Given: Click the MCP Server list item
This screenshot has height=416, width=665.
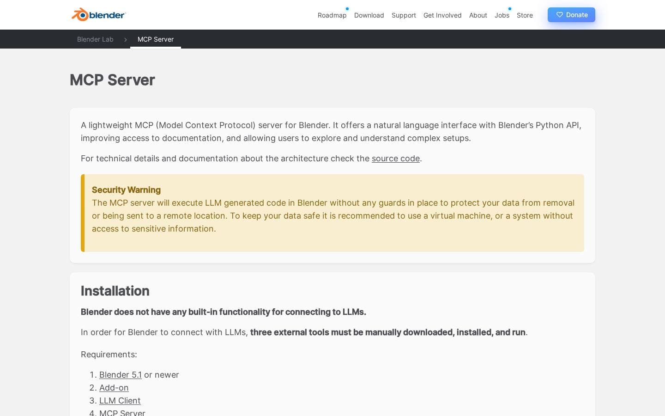Looking at the screenshot, I should pyautogui.click(x=122, y=412).
